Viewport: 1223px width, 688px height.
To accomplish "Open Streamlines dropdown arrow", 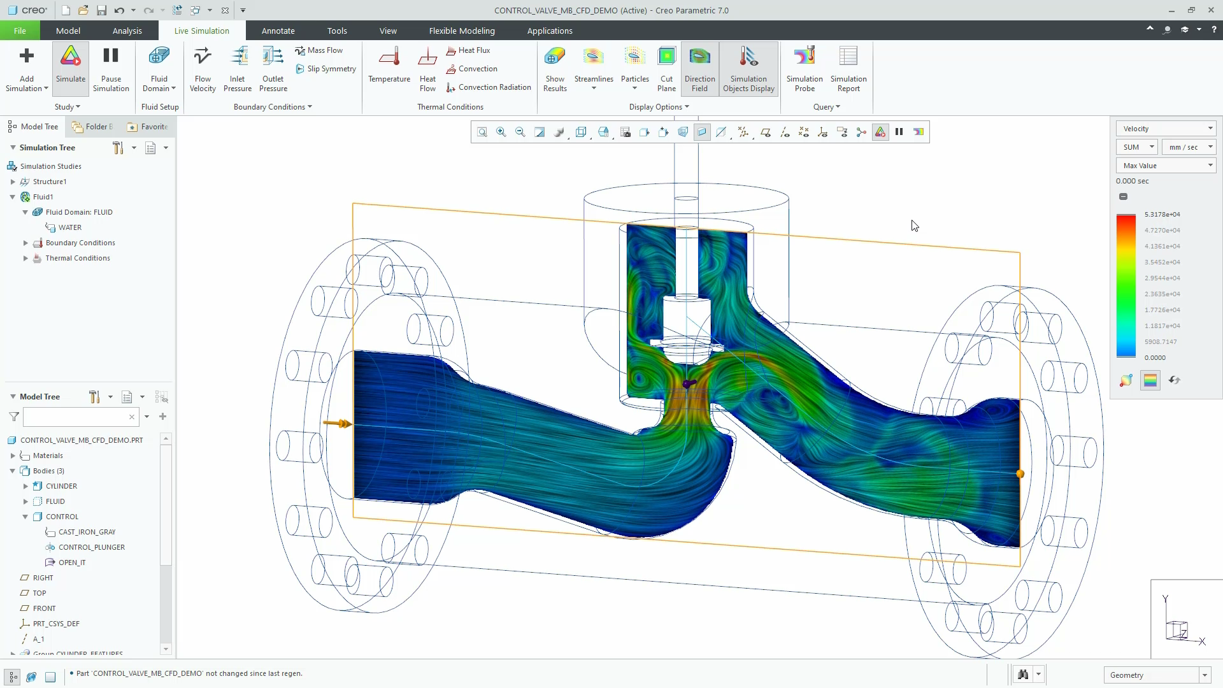I will (x=594, y=89).
